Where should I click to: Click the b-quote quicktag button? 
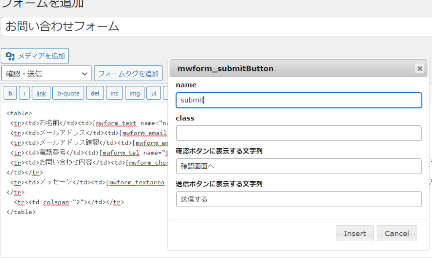pyautogui.click(x=68, y=93)
